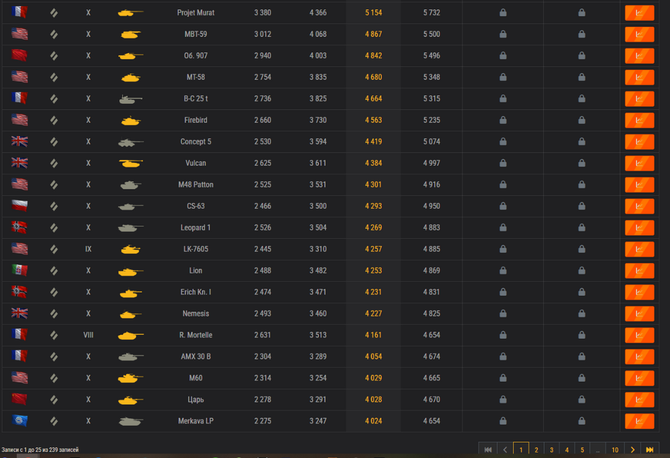Click the British flag beside Concept 5
This screenshot has width=670, height=458.
pos(19,141)
